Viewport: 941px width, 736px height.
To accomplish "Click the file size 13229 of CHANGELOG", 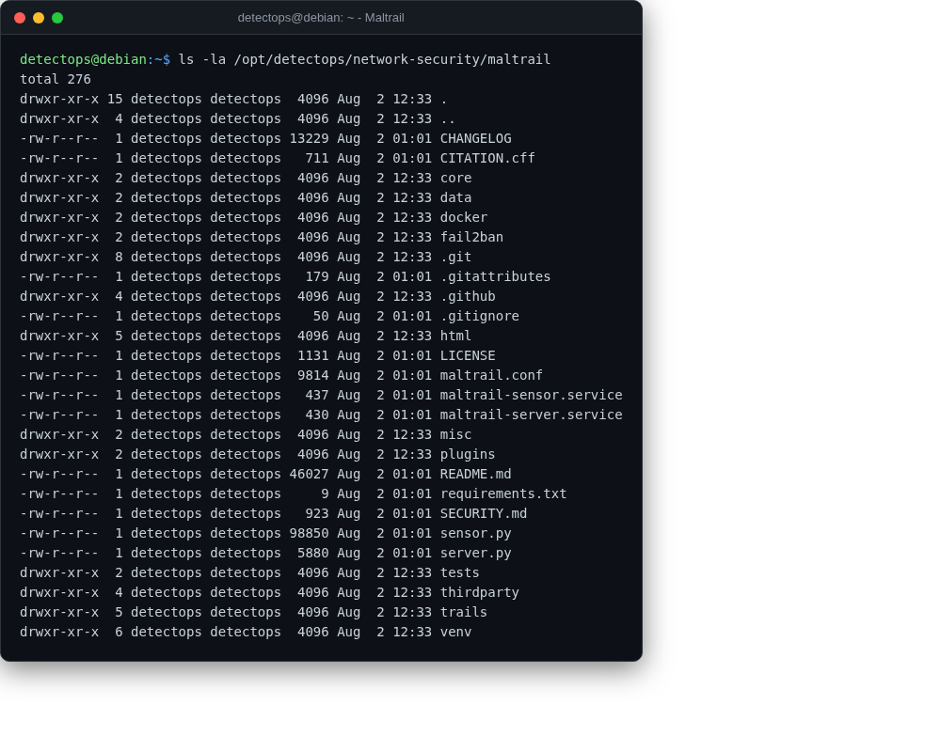I will click(309, 138).
